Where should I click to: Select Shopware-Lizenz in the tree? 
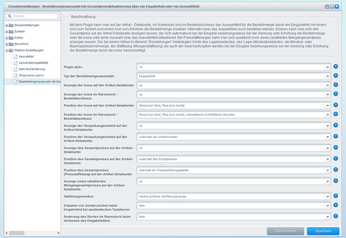pyautogui.click(x=31, y=75)
